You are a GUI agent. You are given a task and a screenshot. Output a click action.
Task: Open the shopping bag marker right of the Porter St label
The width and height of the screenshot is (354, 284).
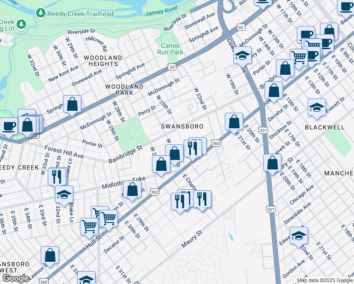(x=285, y=69)
